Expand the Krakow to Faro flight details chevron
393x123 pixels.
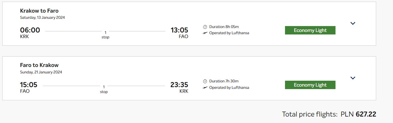353,24
